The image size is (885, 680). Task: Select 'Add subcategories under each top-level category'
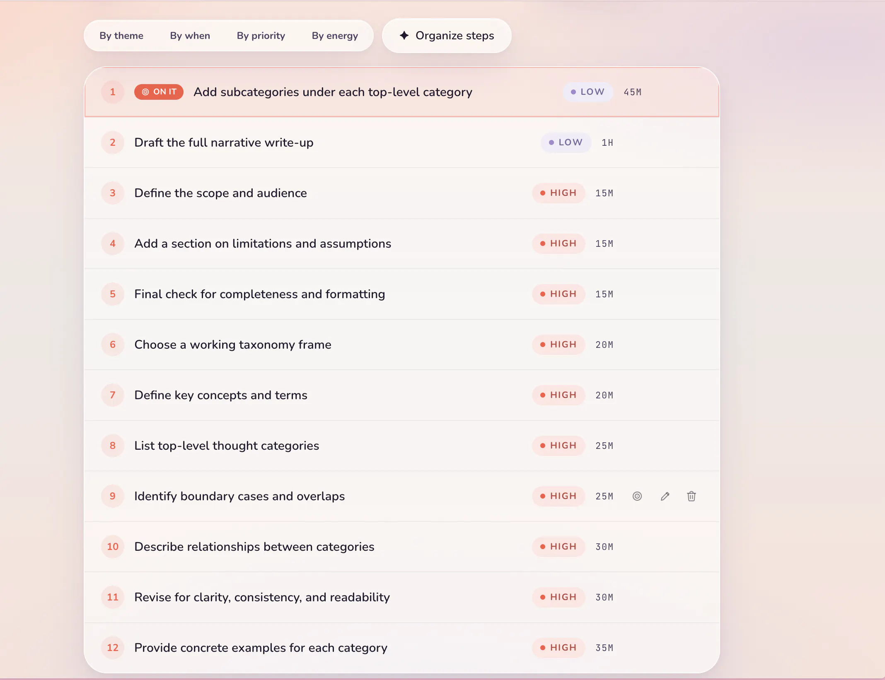[x=333, y=92]
